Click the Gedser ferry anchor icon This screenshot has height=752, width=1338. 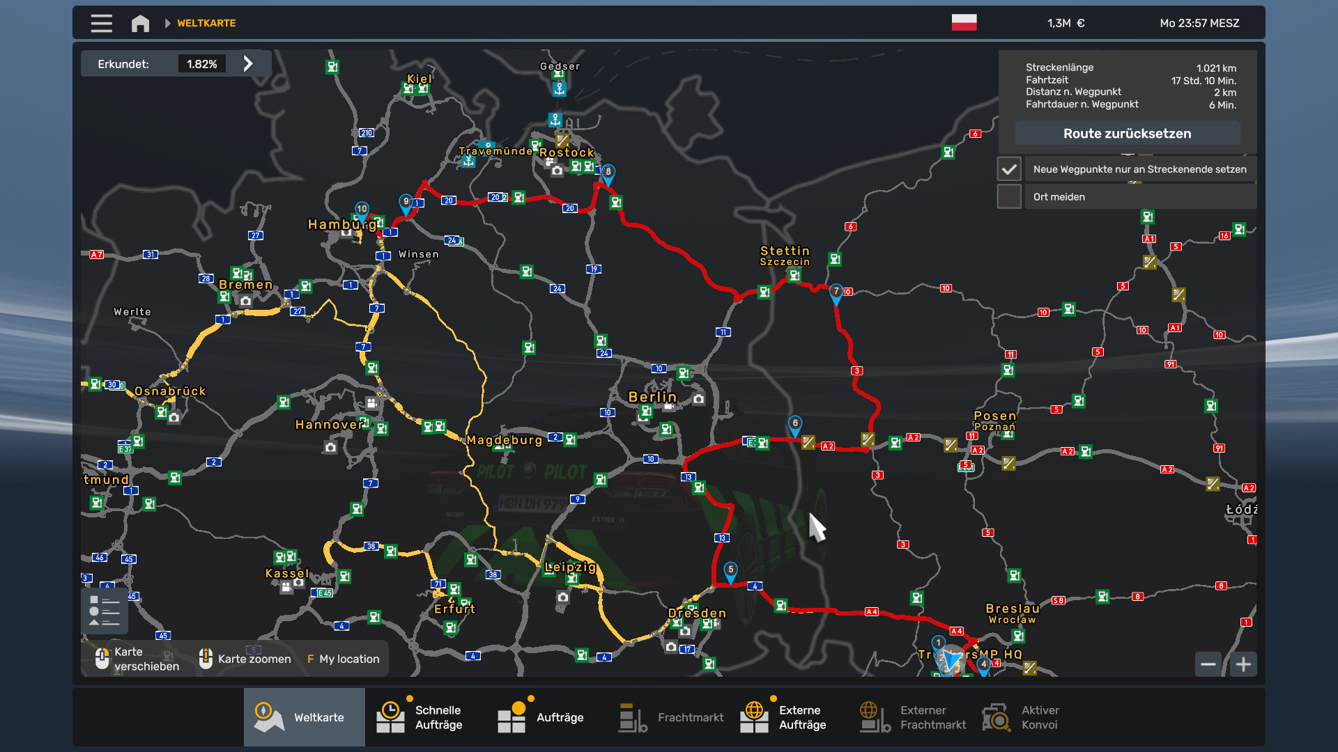[559, 89]
